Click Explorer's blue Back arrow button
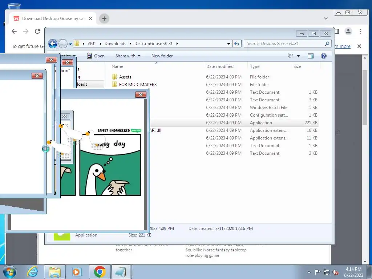This screenshot has height=279, width=372. pyautogui.click(x=53, y=44)
